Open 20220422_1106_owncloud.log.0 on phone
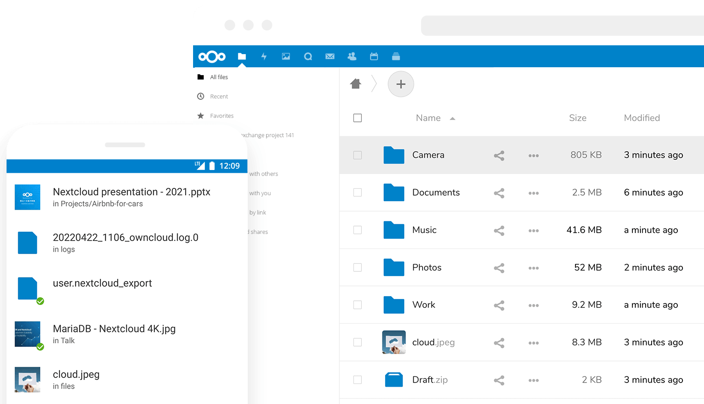The image size is (704, 404). pos(125,237)
